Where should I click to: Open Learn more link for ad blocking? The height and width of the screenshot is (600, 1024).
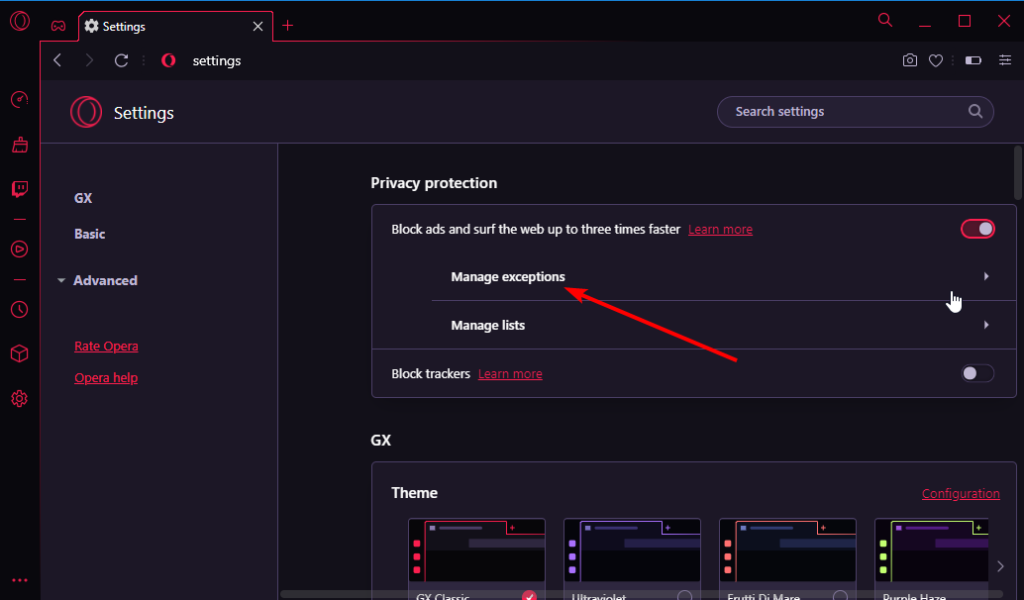[x=720, y=229]
